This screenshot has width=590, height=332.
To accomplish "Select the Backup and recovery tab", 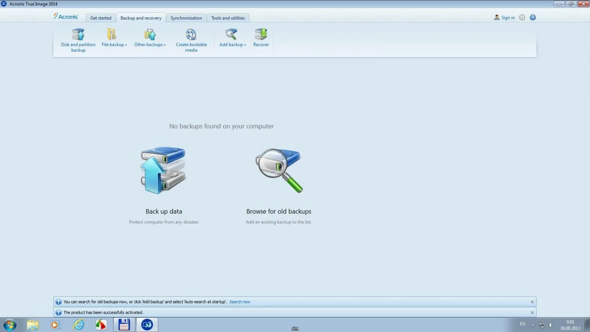I will (141, 18).
